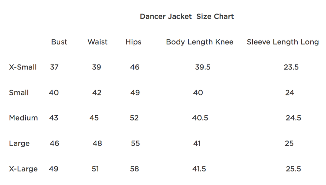The image size is (326, 185).
Task: Click the Body Length Knee header
Action: pyautogui.click(x=200, y=42)
